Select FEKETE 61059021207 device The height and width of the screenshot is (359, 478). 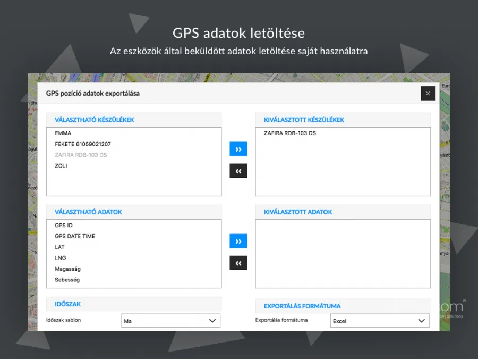(134, 144)
